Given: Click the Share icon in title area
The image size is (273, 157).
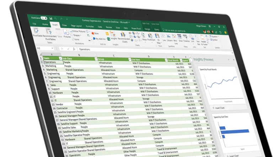Looking at the screenshot, I should [x=216, y=32].
